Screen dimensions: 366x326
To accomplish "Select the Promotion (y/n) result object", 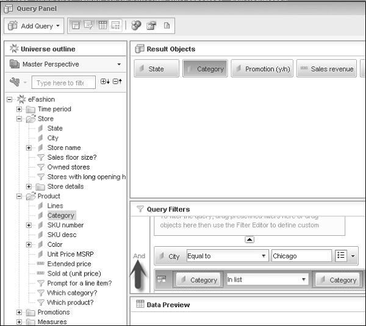I will click(262, 69).
